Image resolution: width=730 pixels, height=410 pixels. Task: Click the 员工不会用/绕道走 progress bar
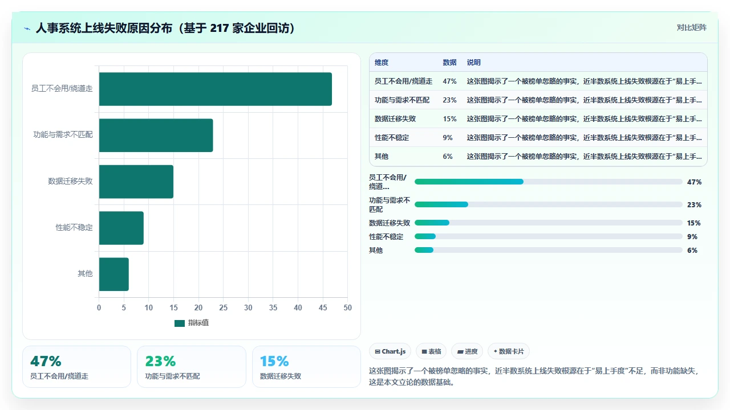tap(549, 182)
